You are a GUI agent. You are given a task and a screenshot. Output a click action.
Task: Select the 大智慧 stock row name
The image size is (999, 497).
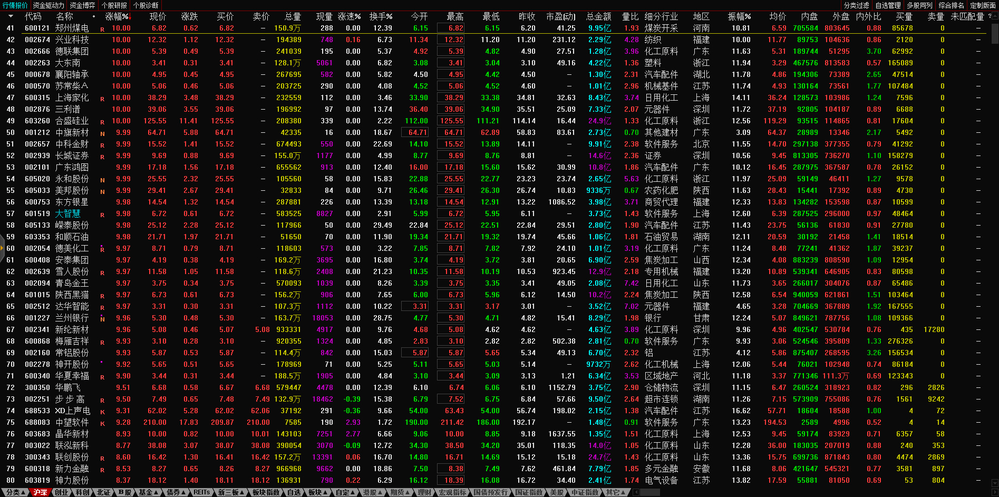(x=68, y=213)
